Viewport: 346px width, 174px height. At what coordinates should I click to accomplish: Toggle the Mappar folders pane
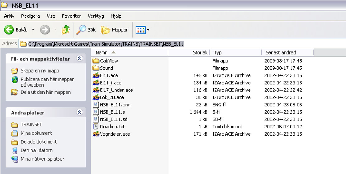(114, 30)
